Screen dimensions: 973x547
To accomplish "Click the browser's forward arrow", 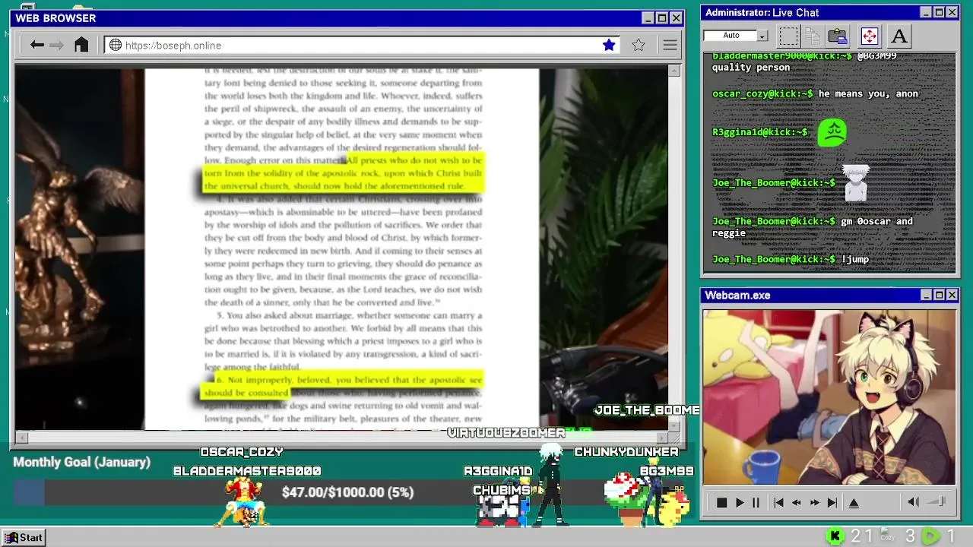I will [57, 45].
